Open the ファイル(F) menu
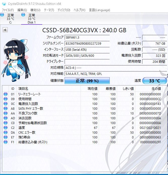168x175 pixels. tap(8, 10)
